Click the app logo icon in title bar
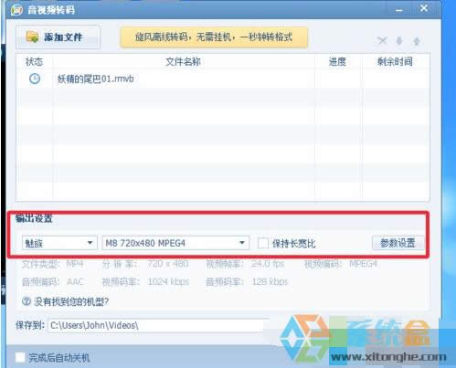 click(x=16, y=10)
